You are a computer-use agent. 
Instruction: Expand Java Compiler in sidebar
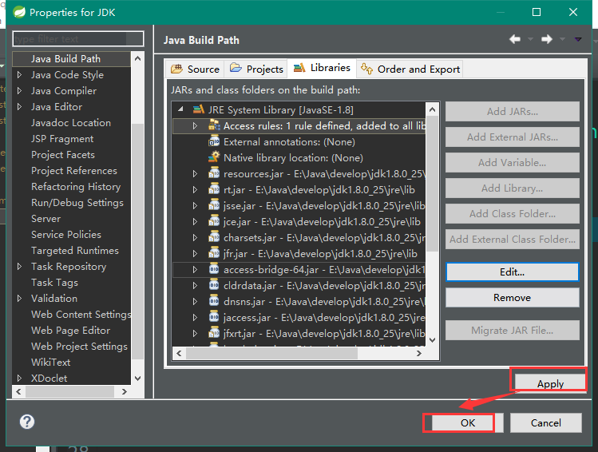point(19,91)
